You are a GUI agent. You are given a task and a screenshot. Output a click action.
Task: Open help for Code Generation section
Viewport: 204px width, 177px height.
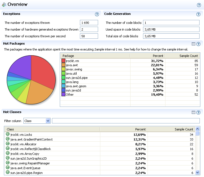pos(198,14)
